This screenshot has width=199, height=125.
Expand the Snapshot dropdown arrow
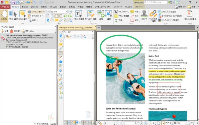coord(44,12)
